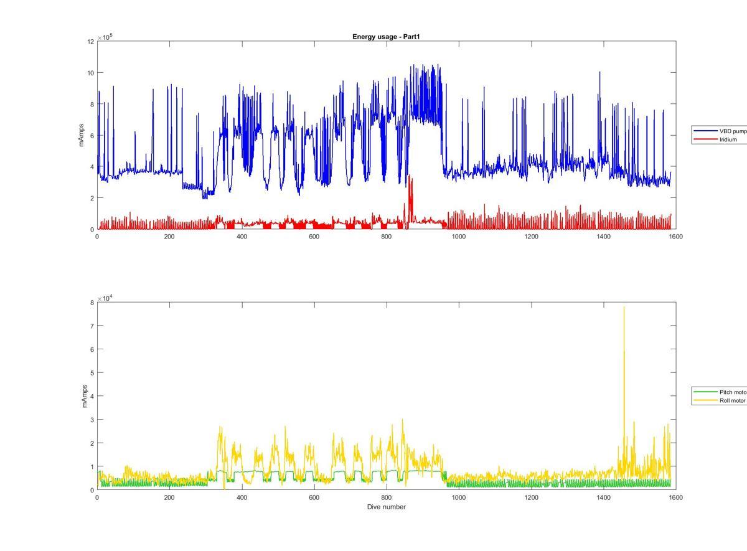The height and width of the screenshot is (551, 747).
Task: Select the "Energy usage - Part1" plot title
Action: tap(387, 37)
